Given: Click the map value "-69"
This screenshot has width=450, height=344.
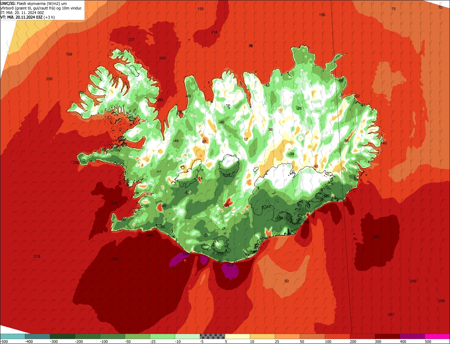Looking at the screenshot, I should click(340, 80).
